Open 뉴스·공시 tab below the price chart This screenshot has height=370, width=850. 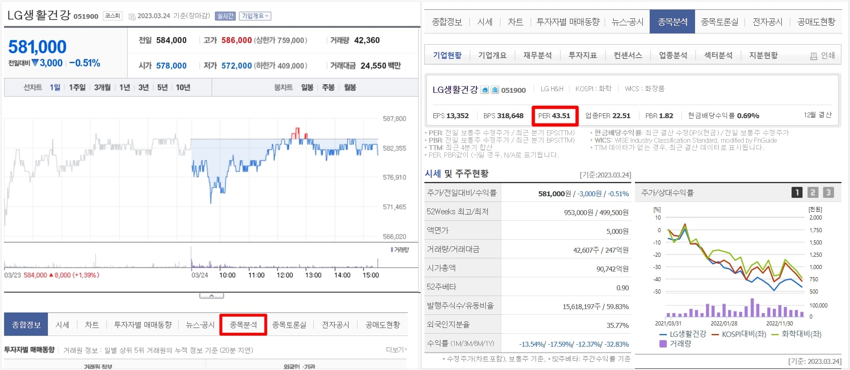click(x=200, y=325)
